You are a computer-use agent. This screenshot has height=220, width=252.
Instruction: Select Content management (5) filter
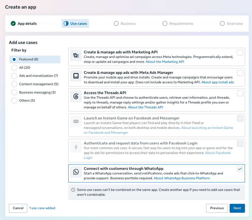click(14, 84)
